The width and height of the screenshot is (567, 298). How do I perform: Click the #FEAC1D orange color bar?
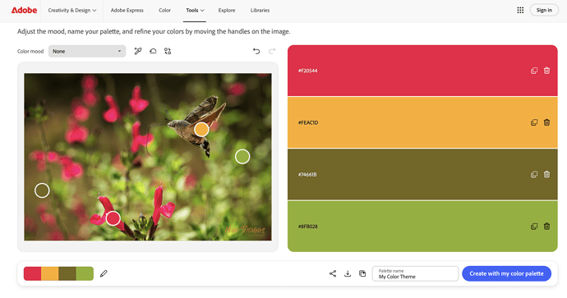tap(422, 122)
